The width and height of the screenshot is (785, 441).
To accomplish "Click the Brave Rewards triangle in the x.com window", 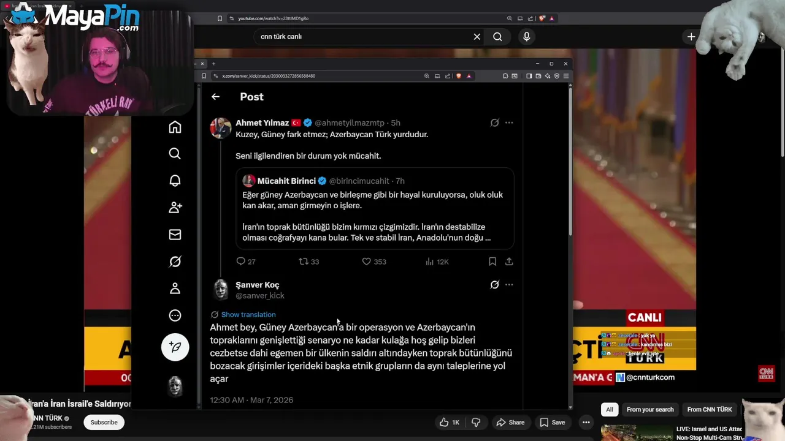I will coord(469,76).
